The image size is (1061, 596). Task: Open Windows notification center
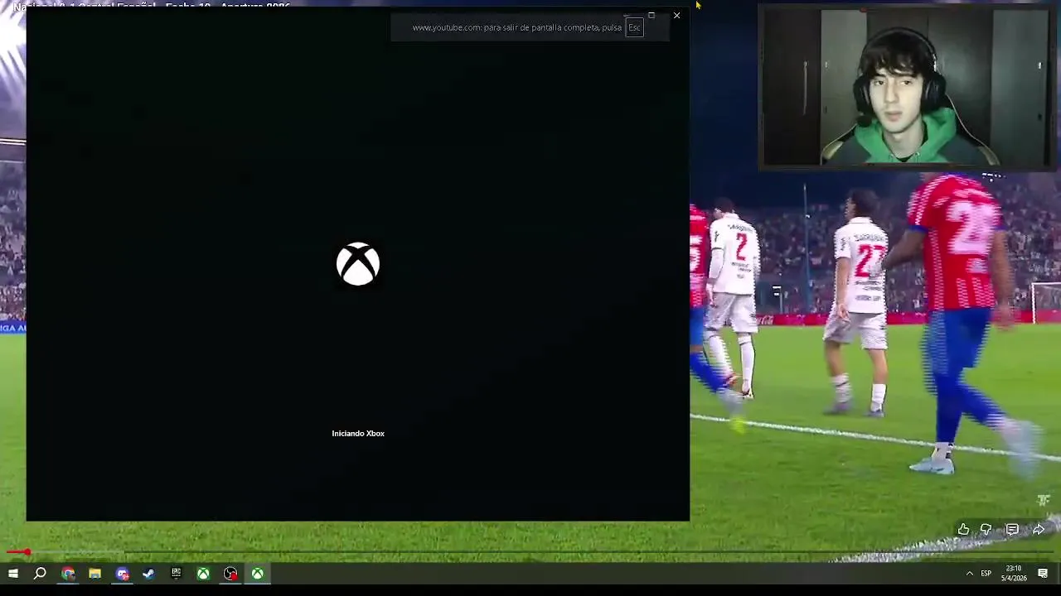tap(1043, 573)
